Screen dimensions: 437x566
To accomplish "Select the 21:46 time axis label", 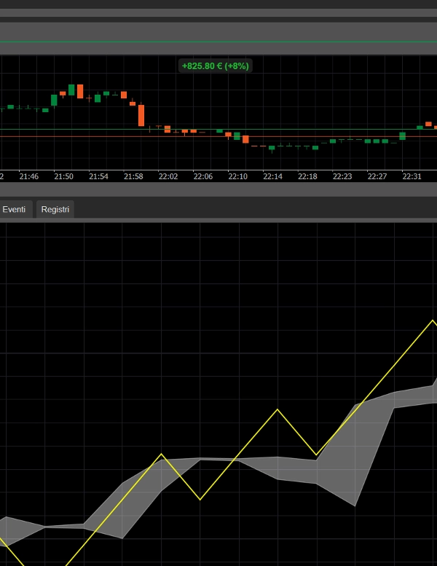I will (x=29, y=176).
